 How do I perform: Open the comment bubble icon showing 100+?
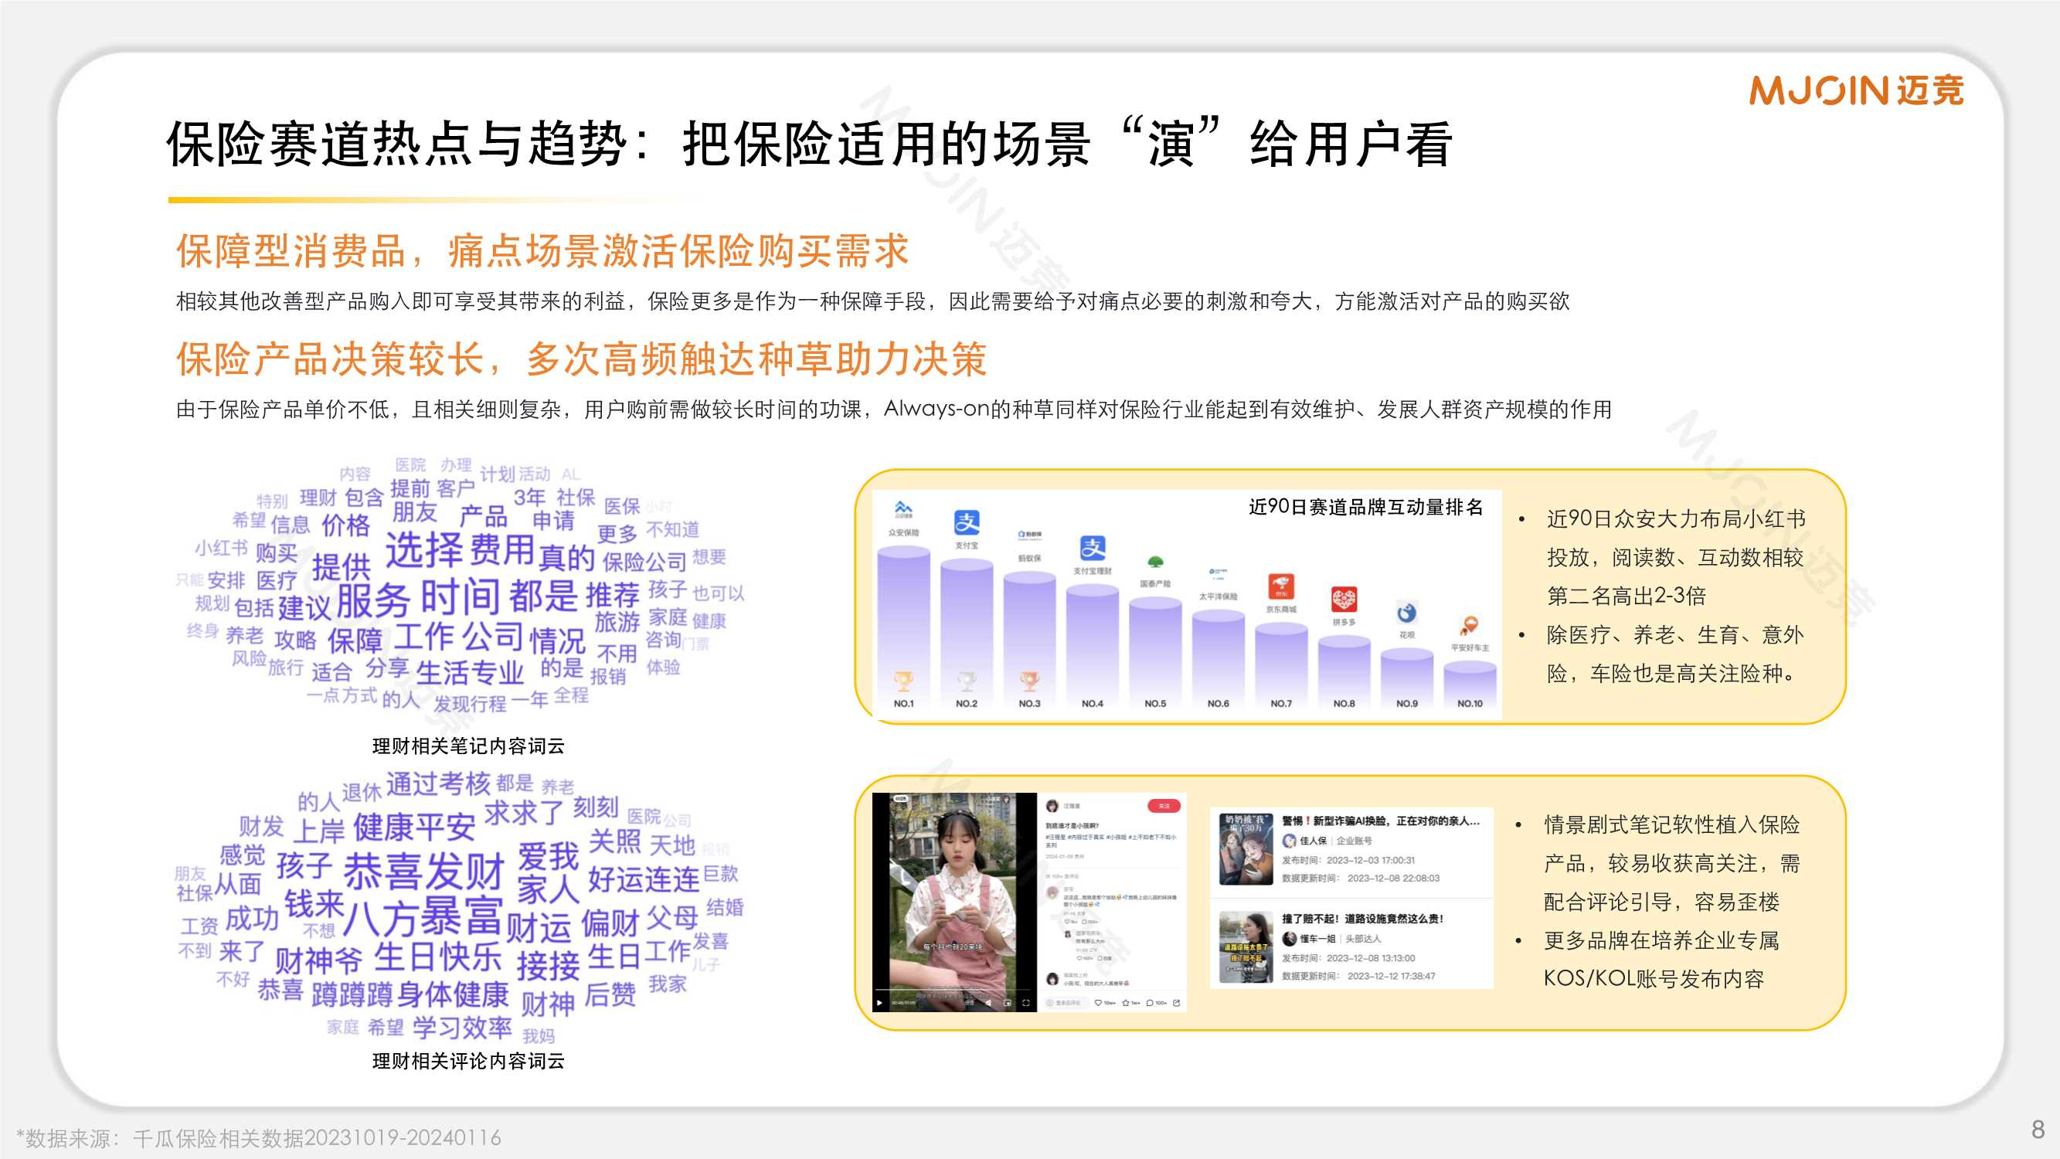point(1150,1003)
